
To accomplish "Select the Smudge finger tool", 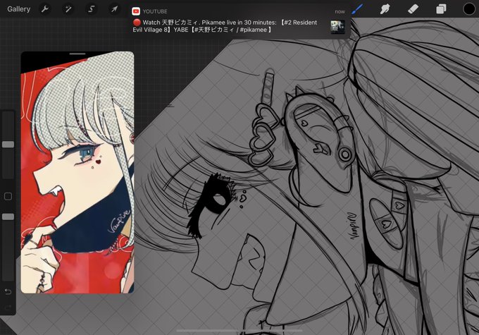I will [385, 9].
